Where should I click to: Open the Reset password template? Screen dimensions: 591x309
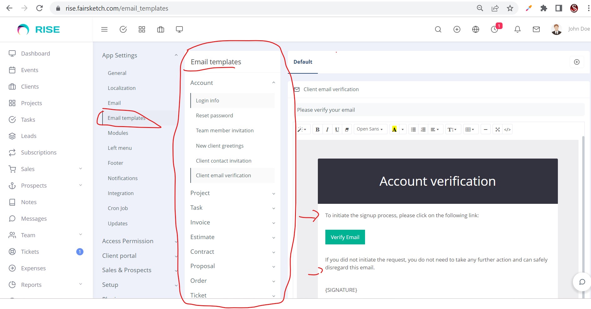pyautogui.click(x=233, y=115)
